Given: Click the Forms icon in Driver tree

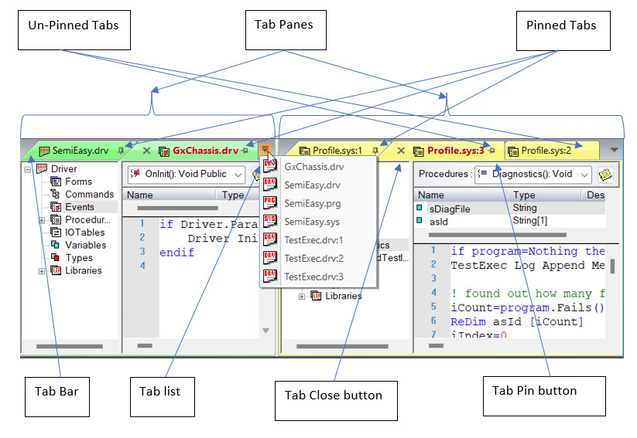Looking at the screenshot, I should 55,182.
